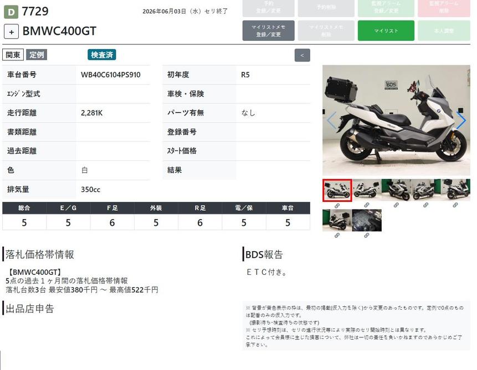Click the 総合 score column header
477x370 pixels.
click(x=24, y=208)
